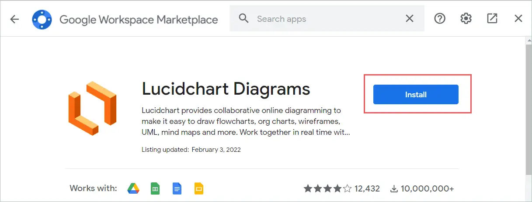Click the Google Slides icon
The height and width of the screenshot is (202, 532).
coord(199,189)
